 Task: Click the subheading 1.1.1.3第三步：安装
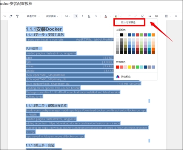[40, 145]
